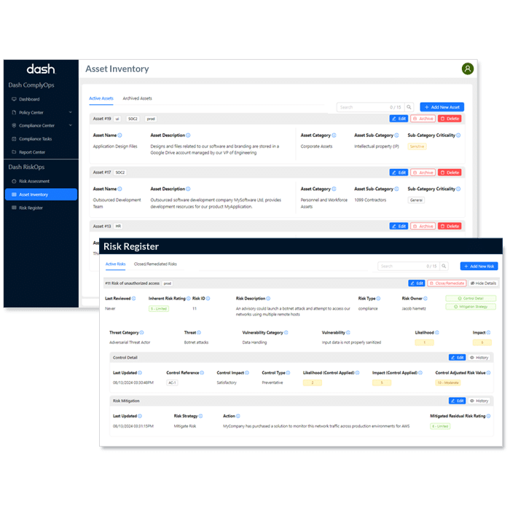The image size is (510, 510).
Task: Click the info icon beside Threat Category
Action: coord(141,332)
